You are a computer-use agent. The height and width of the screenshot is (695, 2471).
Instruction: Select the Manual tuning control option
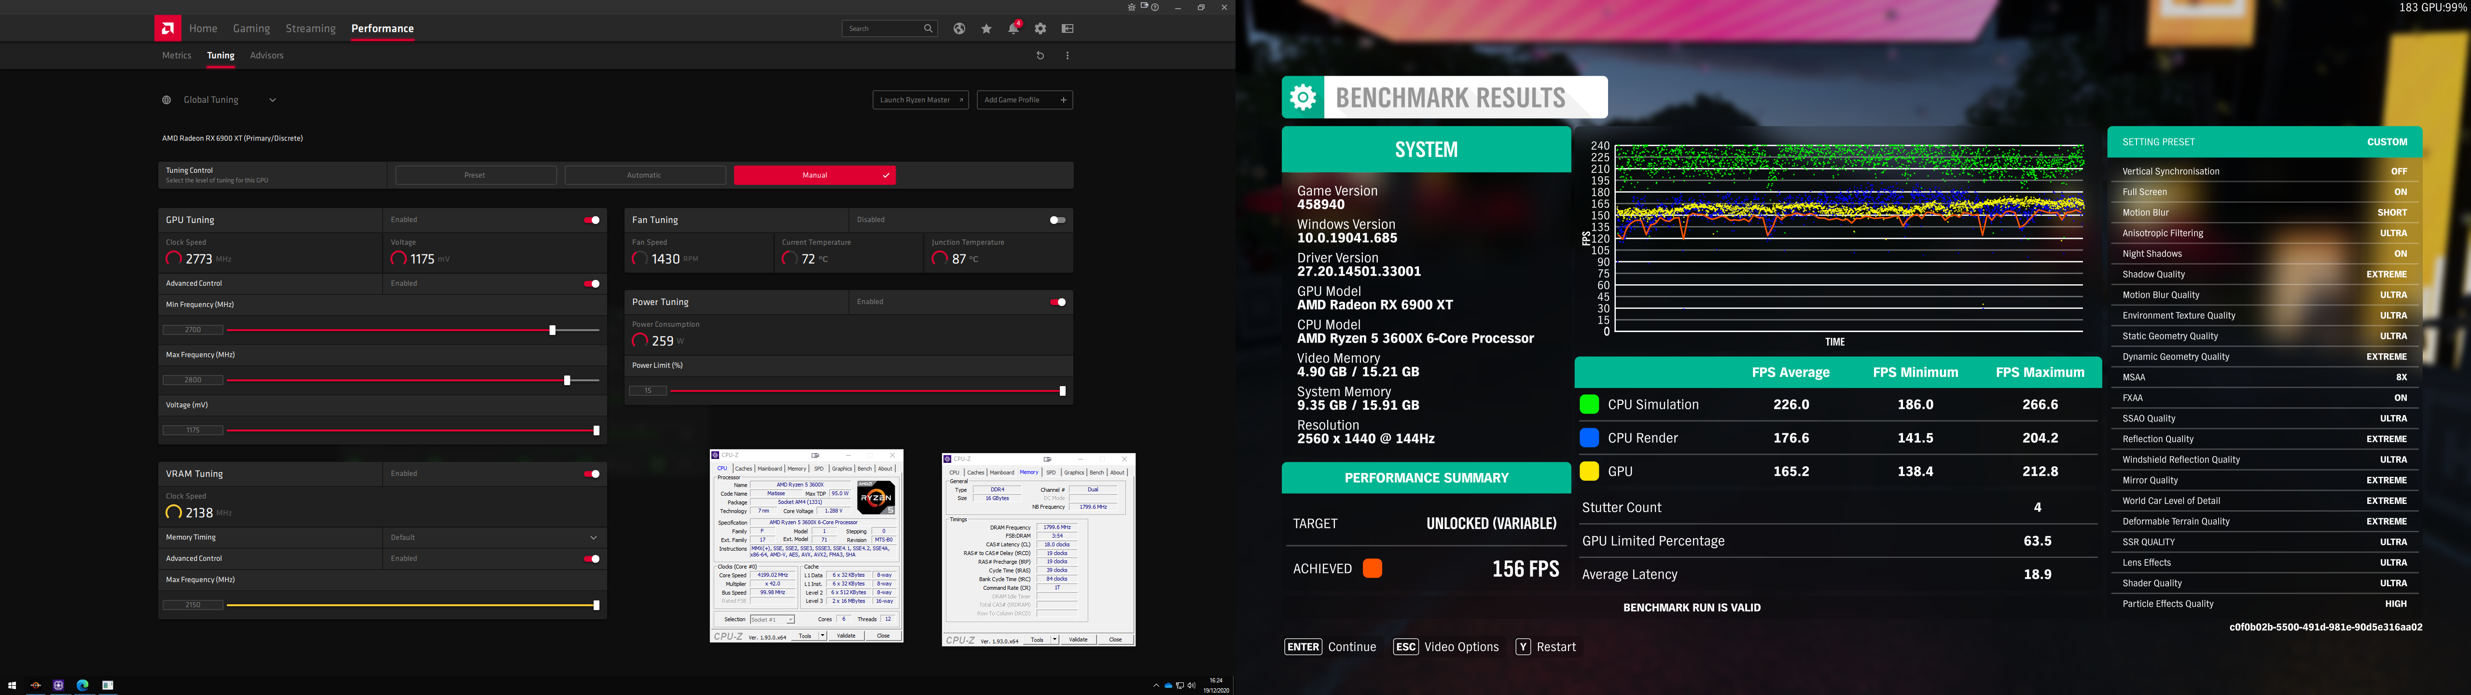click(814, 176)
